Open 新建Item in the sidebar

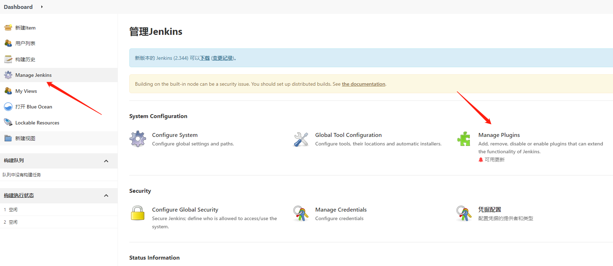point(25,28)
